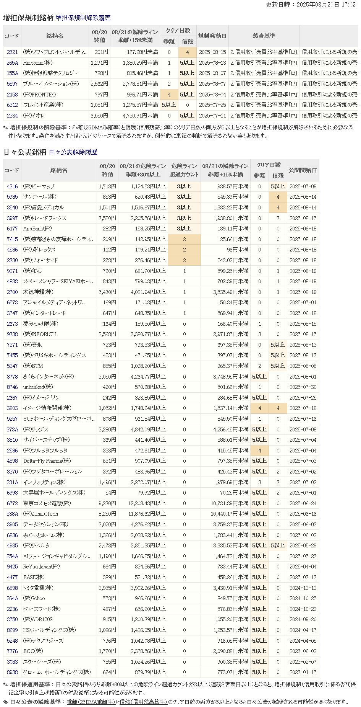Click stock code 9271

pyautogui.click(x=12, y=271)
